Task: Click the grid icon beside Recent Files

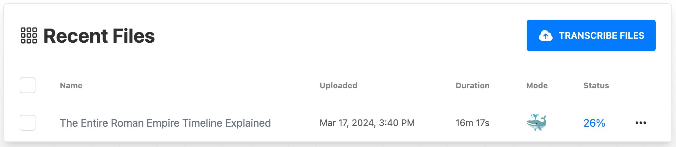Action: [x=29, y=35]
